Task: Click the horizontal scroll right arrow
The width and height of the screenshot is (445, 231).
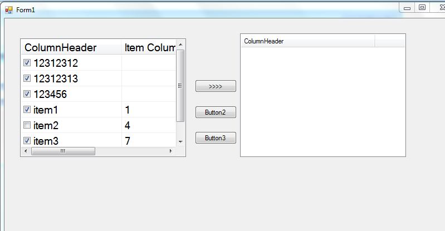Action: pos(171,151)
